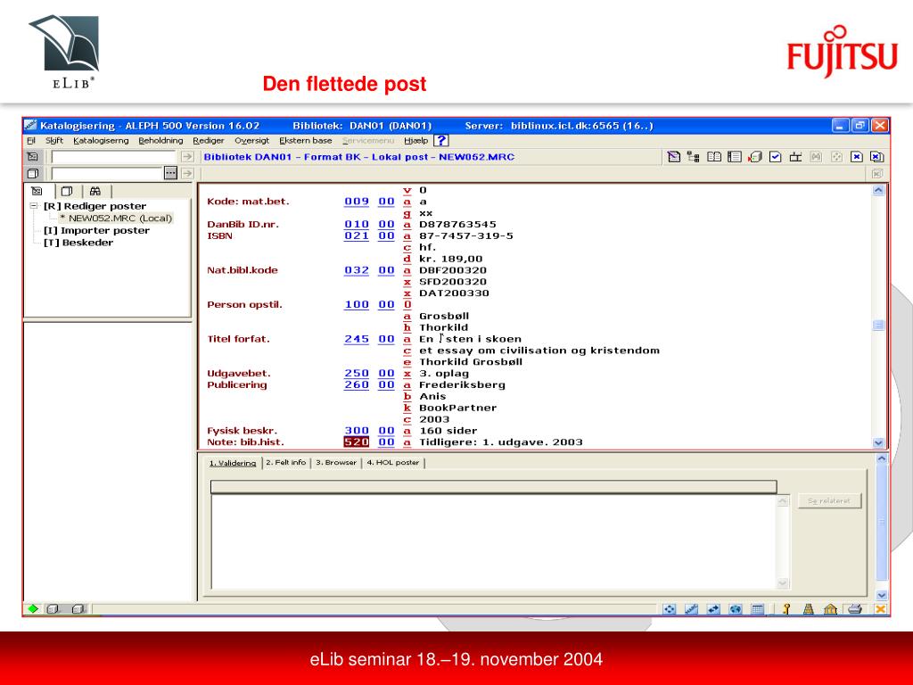
Task: Click the swap arrows module icon in the status bar
Action: (713, 609)
